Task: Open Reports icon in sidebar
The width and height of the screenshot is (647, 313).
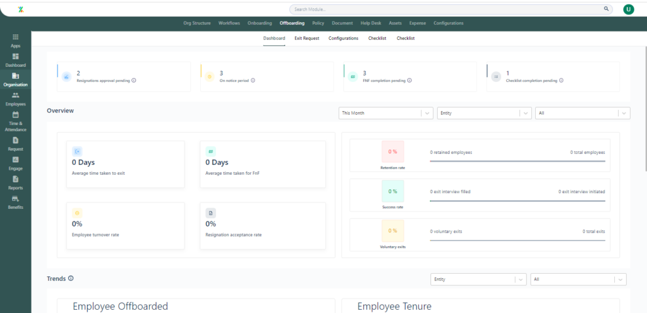Action: click(15, 179)
